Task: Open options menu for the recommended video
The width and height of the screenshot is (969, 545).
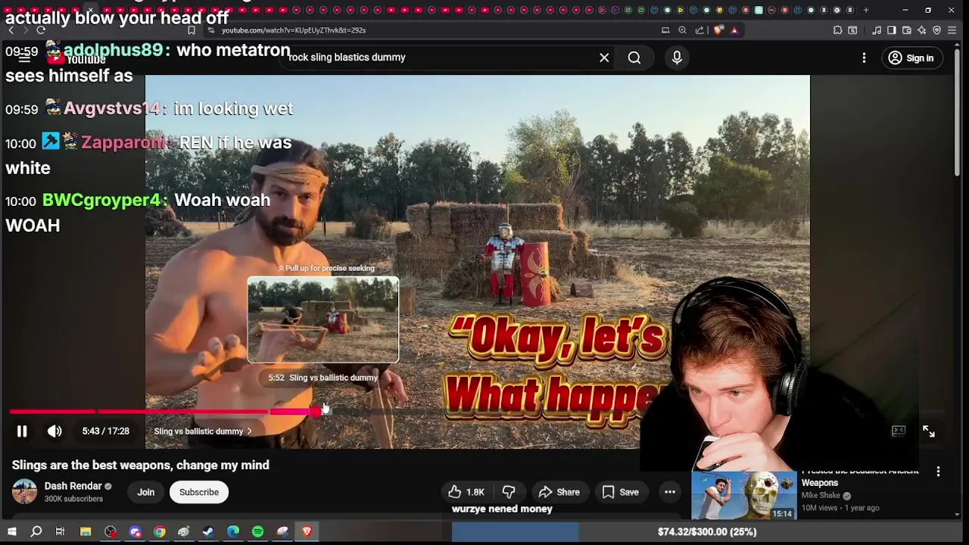Action: tap(938, 472)
